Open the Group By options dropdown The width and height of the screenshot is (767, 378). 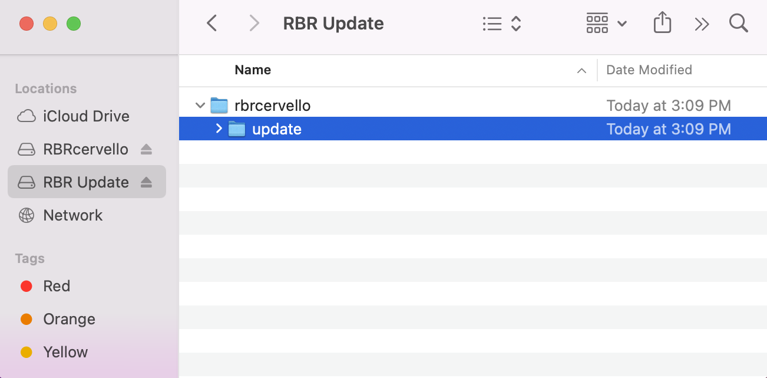(606, 24)
